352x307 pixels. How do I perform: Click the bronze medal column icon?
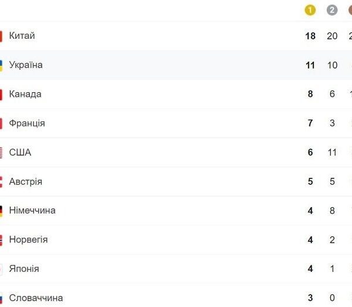coord(350,9)
